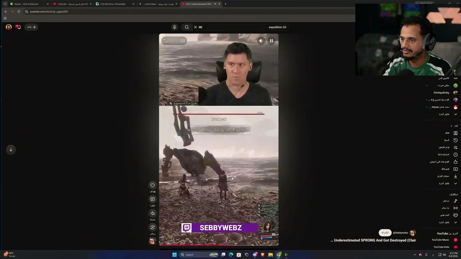Open the YouTube create button
The width and height of the screenshot is (461, 259).
click(32, 27)
